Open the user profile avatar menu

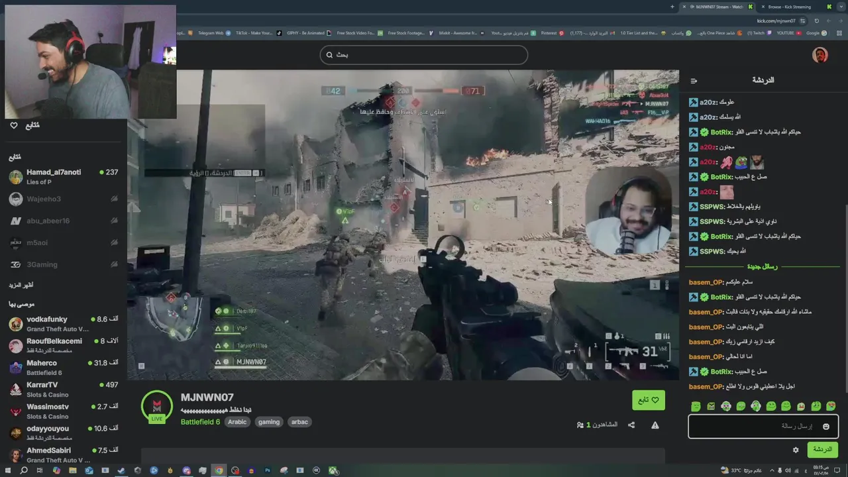pyautogui.click(x=820, y=55)
